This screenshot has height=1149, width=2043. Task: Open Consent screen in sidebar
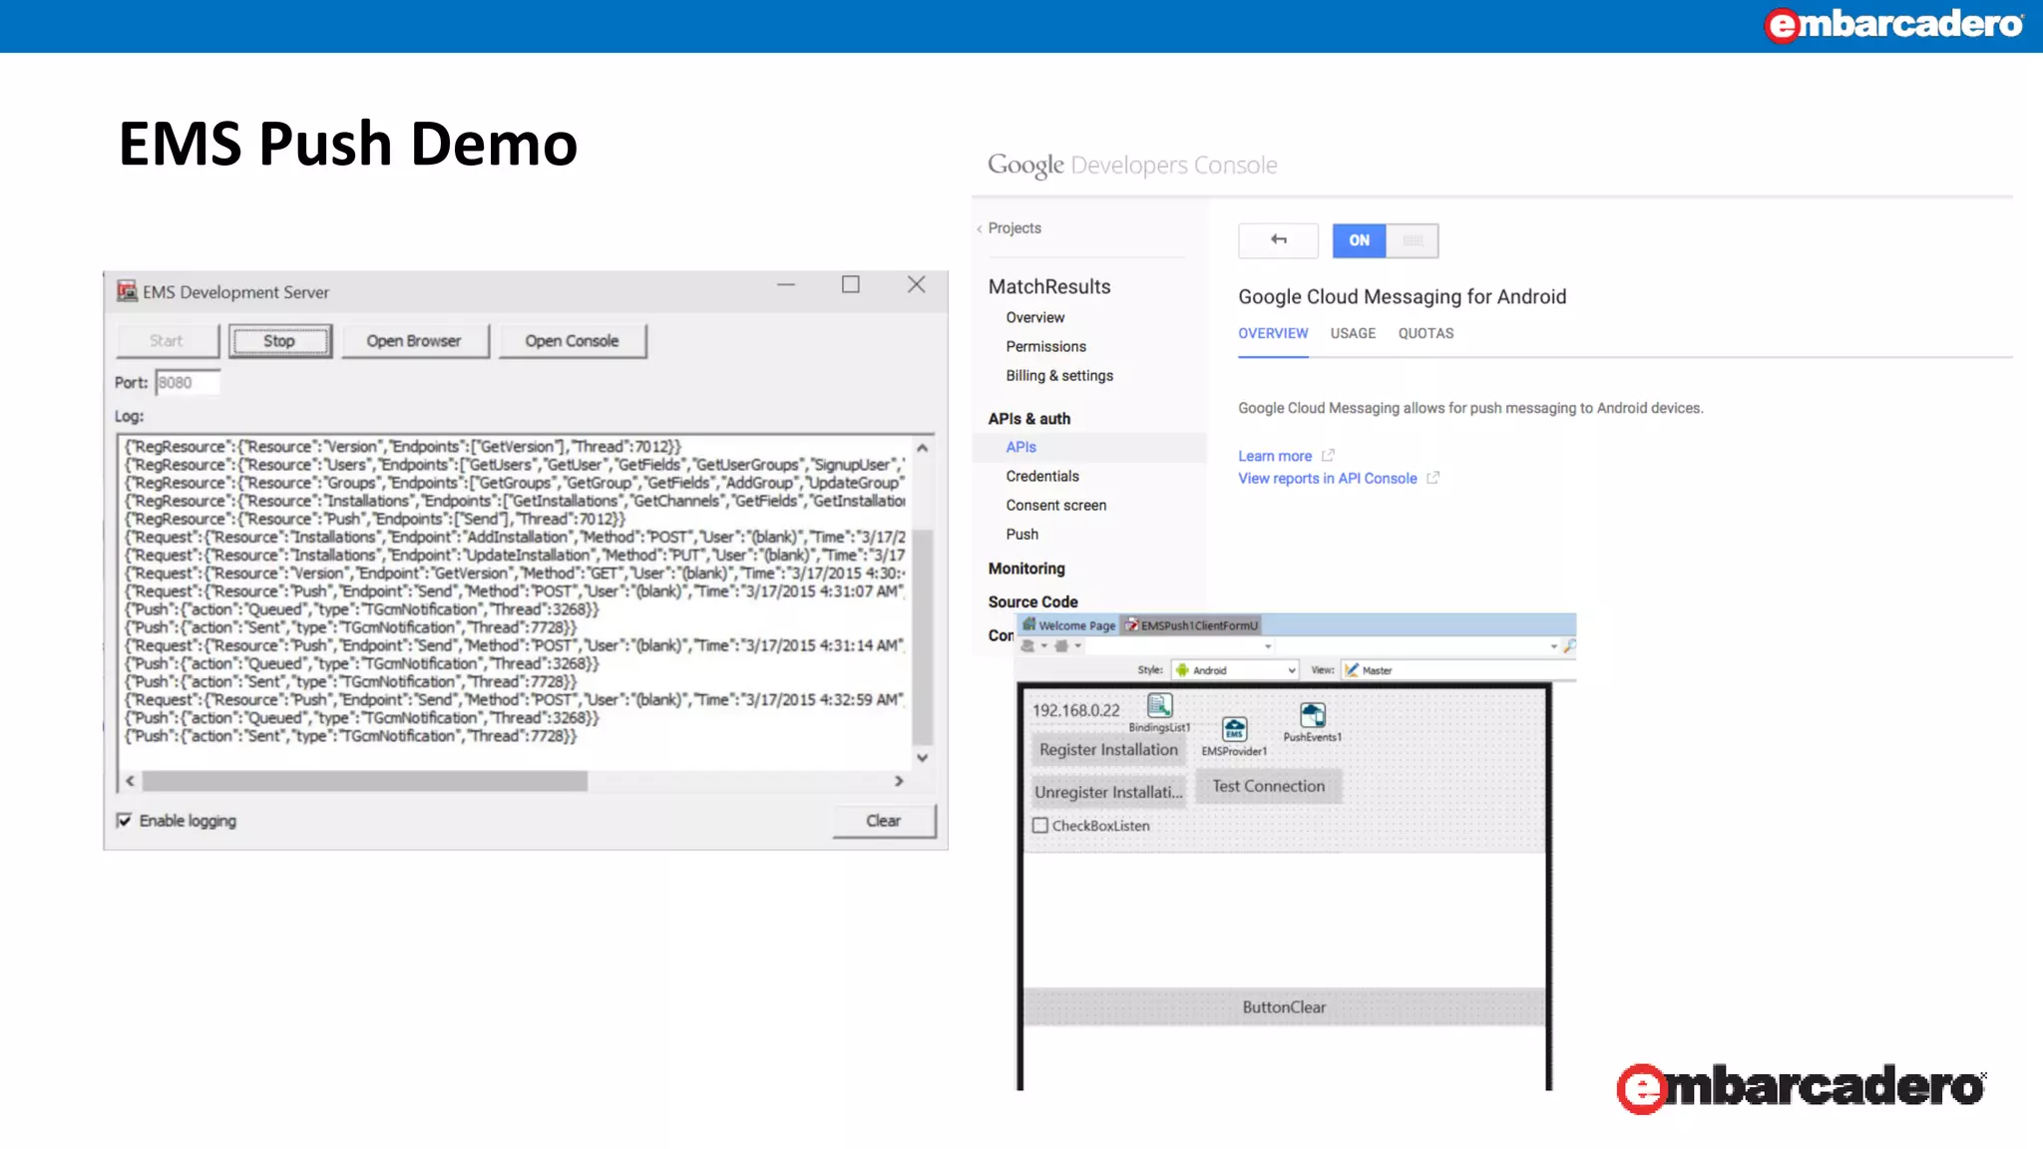pos(1056,505)
